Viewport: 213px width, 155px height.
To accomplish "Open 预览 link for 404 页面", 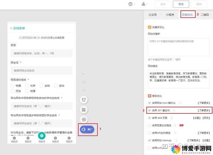I will point(206,118).
